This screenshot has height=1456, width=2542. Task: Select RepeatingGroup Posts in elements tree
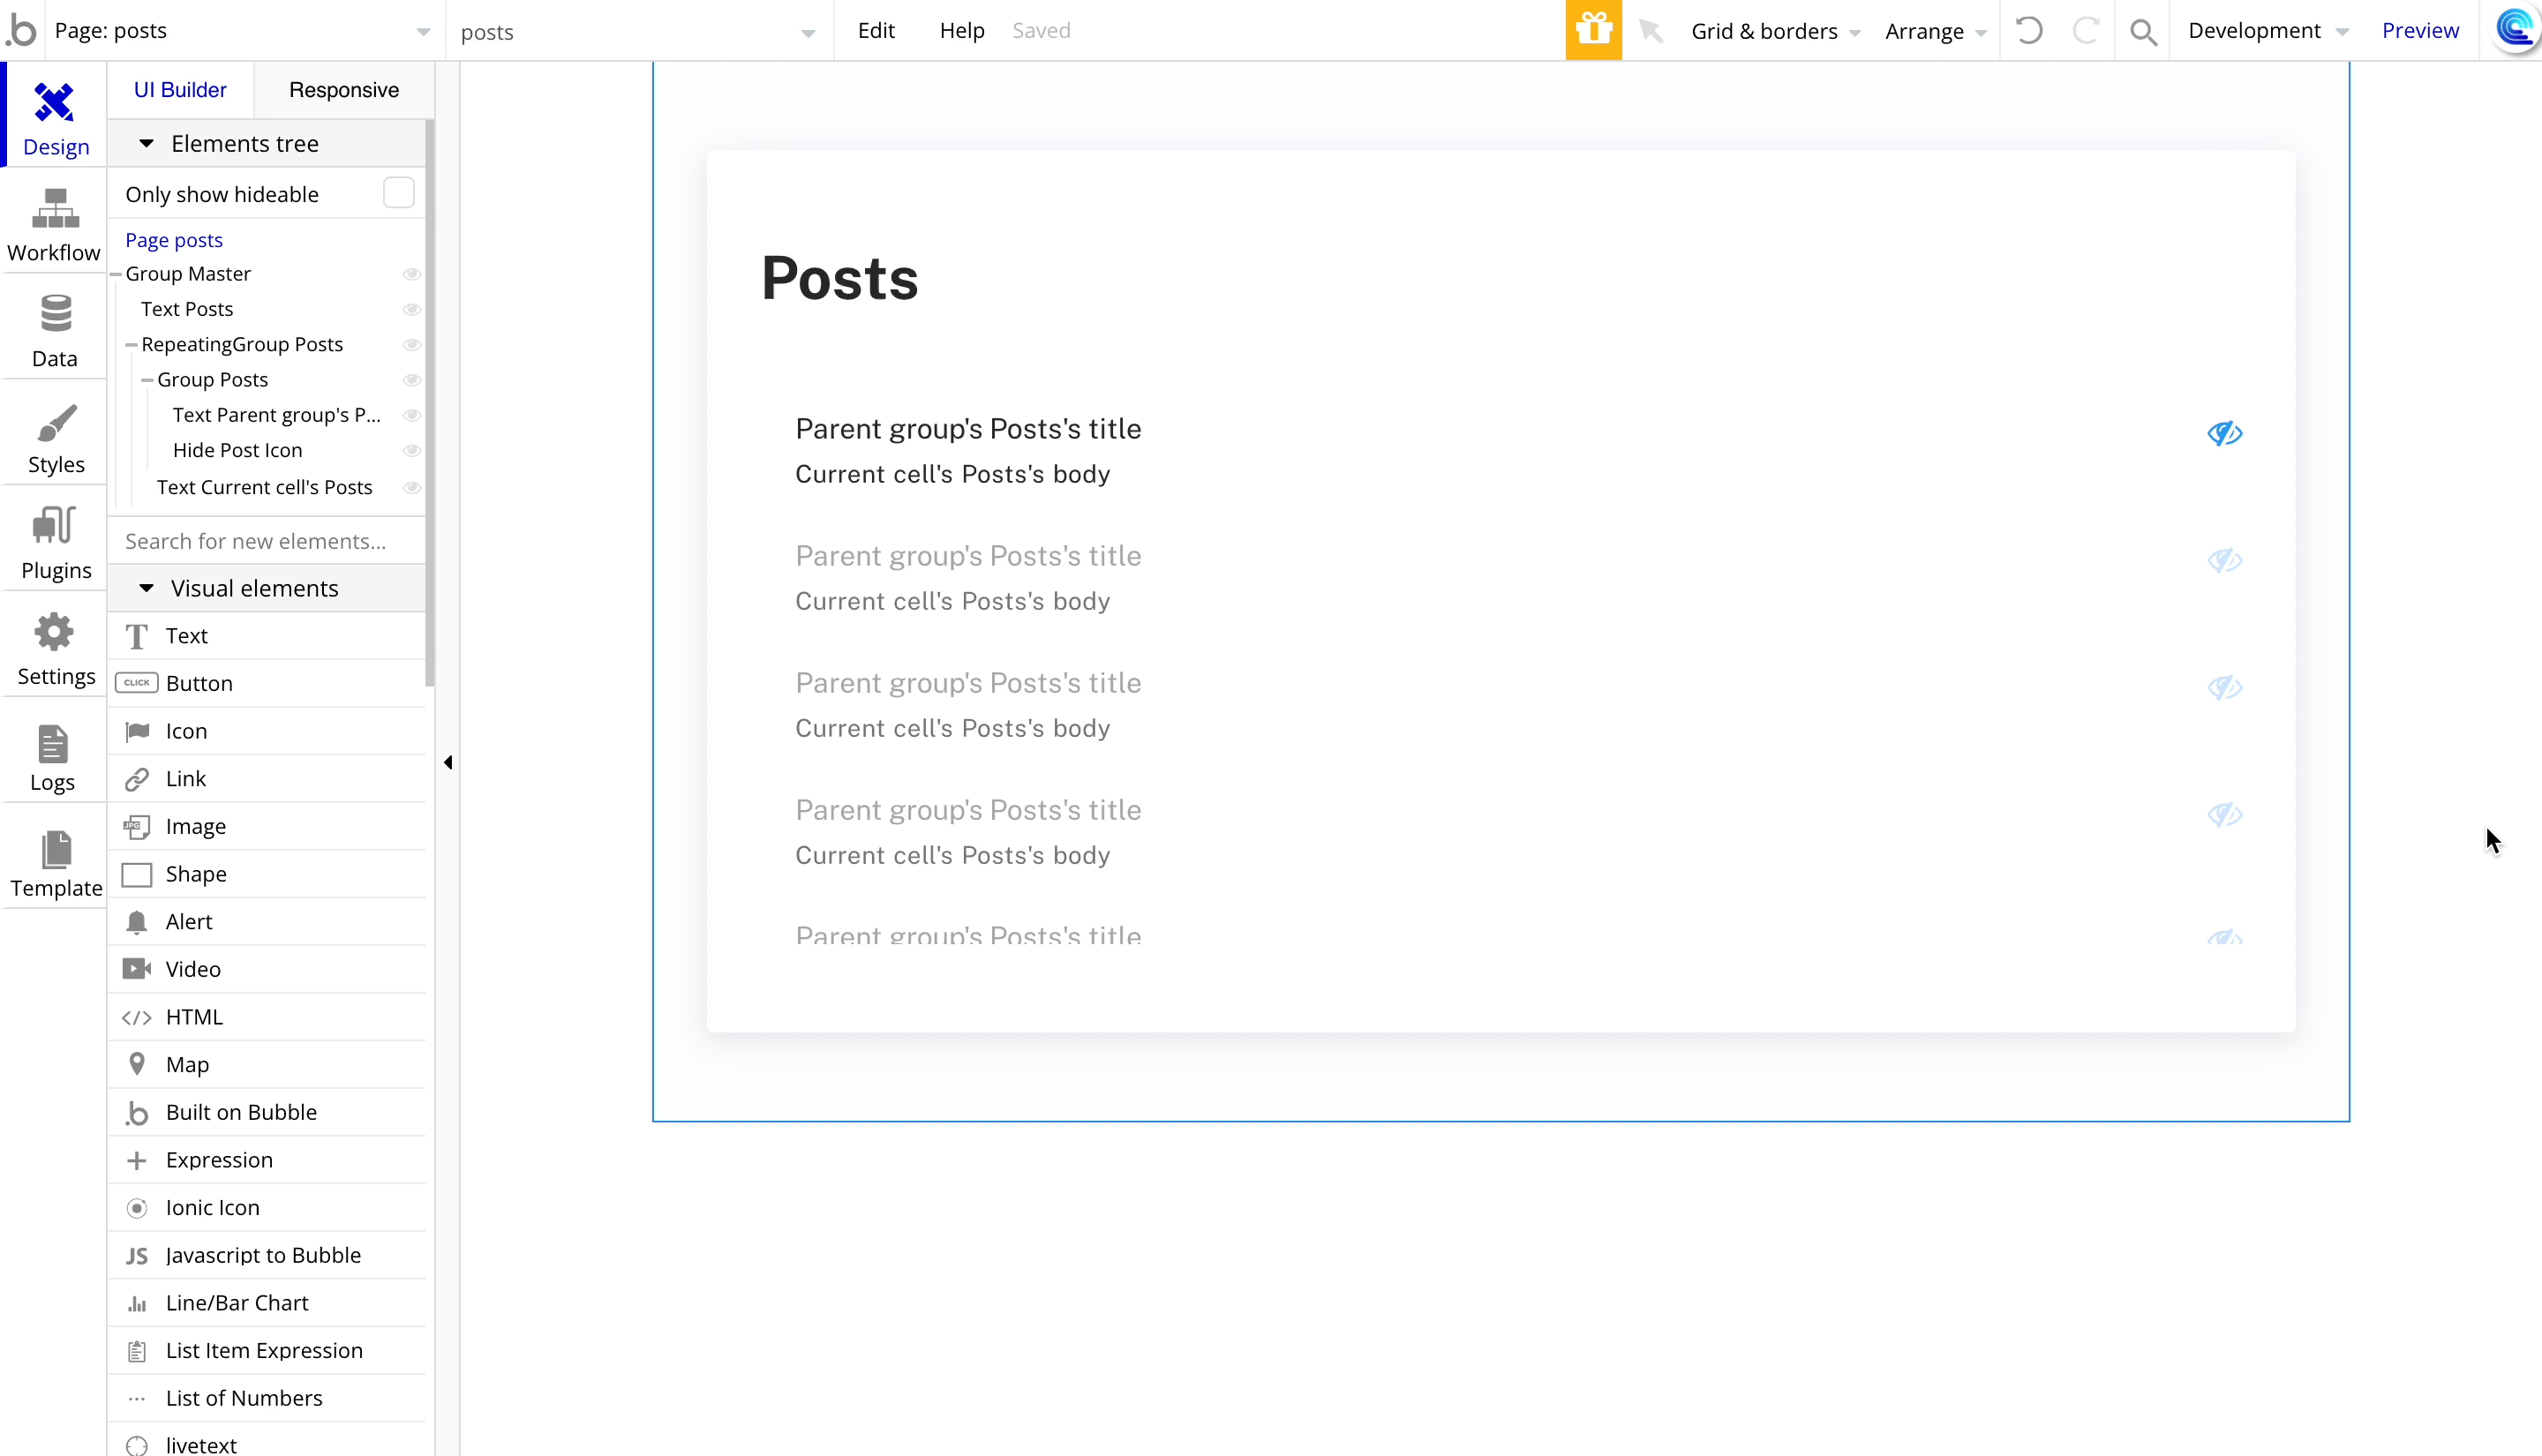click(x=242, y=344)
